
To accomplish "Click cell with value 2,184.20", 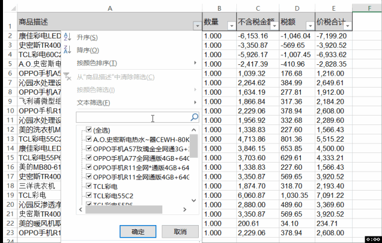I will pos(334,102).
